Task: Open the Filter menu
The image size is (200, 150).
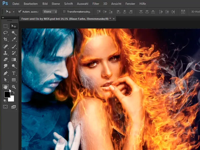Action: click(96, 4)
